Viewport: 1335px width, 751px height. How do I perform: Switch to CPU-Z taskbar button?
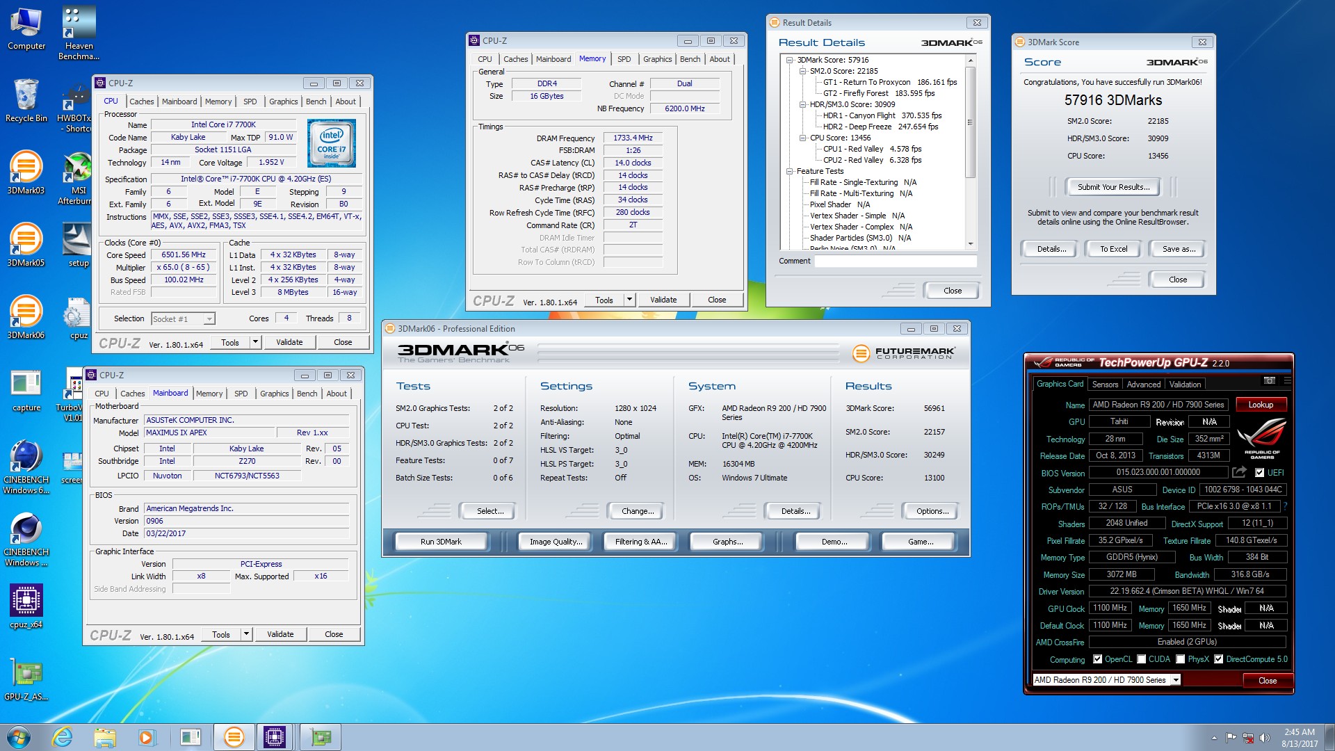point(275,737)
